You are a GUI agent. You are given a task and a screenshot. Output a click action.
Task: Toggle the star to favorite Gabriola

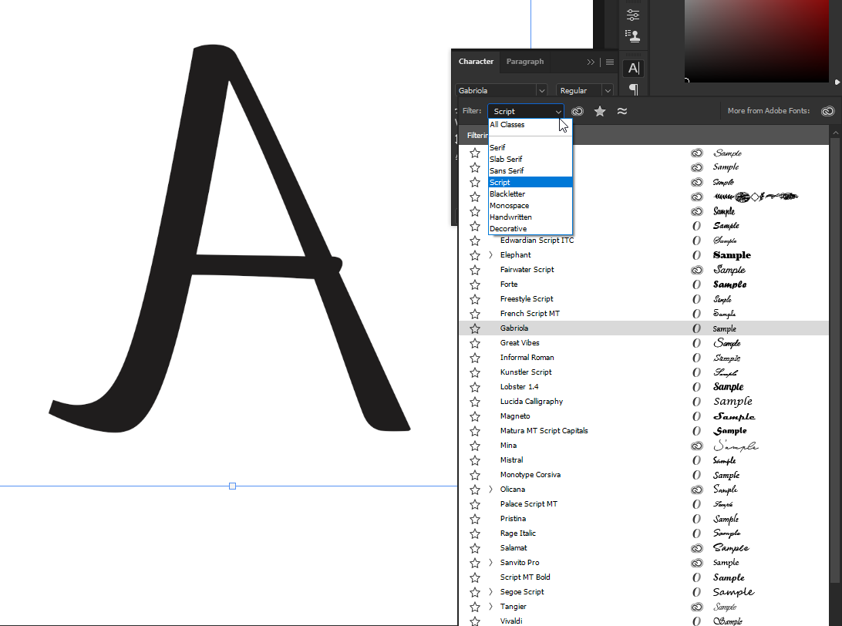coord(474,328)
